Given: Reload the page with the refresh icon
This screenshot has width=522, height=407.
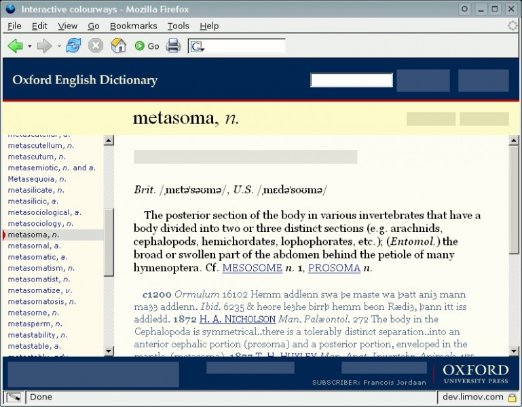Looking at the screenshot, I should coord(73,46).
